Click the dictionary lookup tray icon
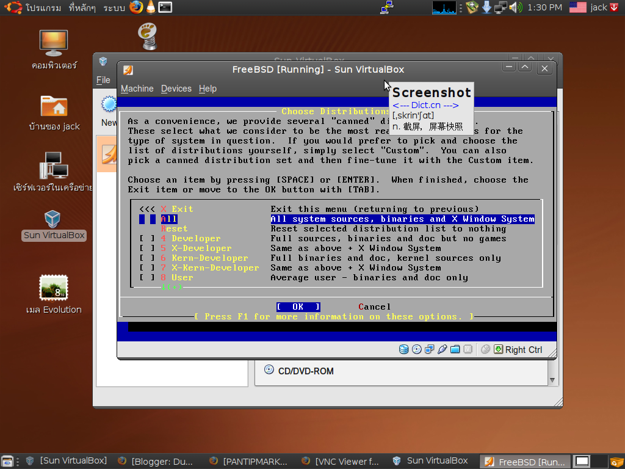 (472, 7)
